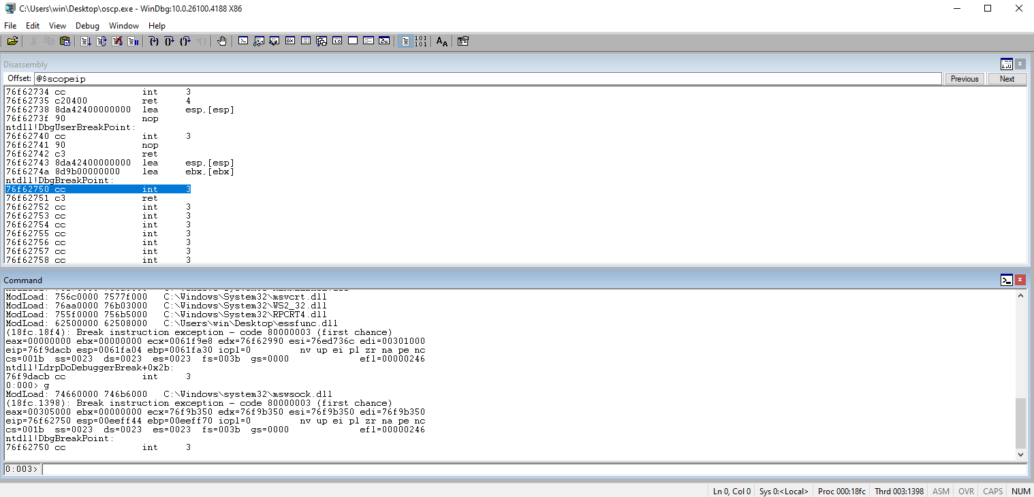Click the hand icon to insert breakpoint

[x=222, y=42]
